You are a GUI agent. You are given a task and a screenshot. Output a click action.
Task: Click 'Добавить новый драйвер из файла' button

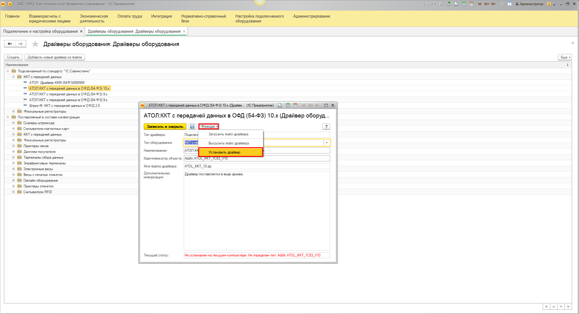[x=54, y=57]
